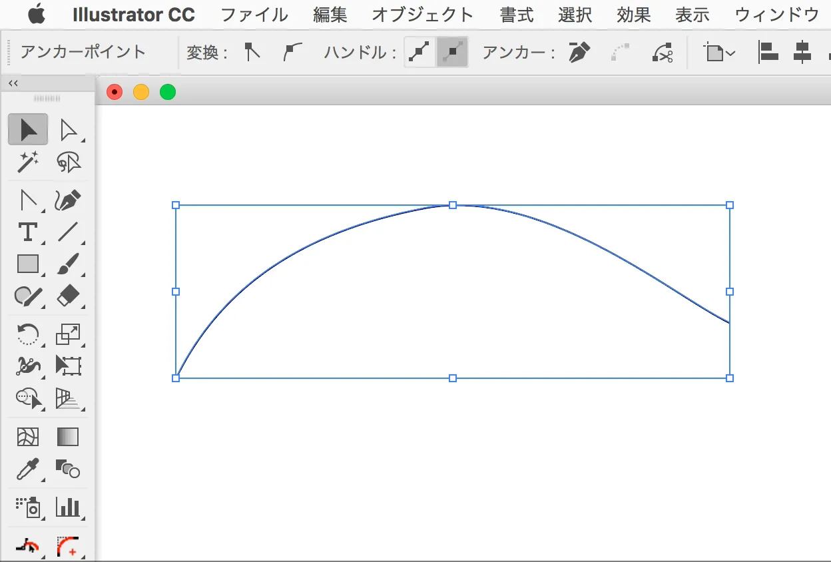Open the Apple menu

[36, 13]
